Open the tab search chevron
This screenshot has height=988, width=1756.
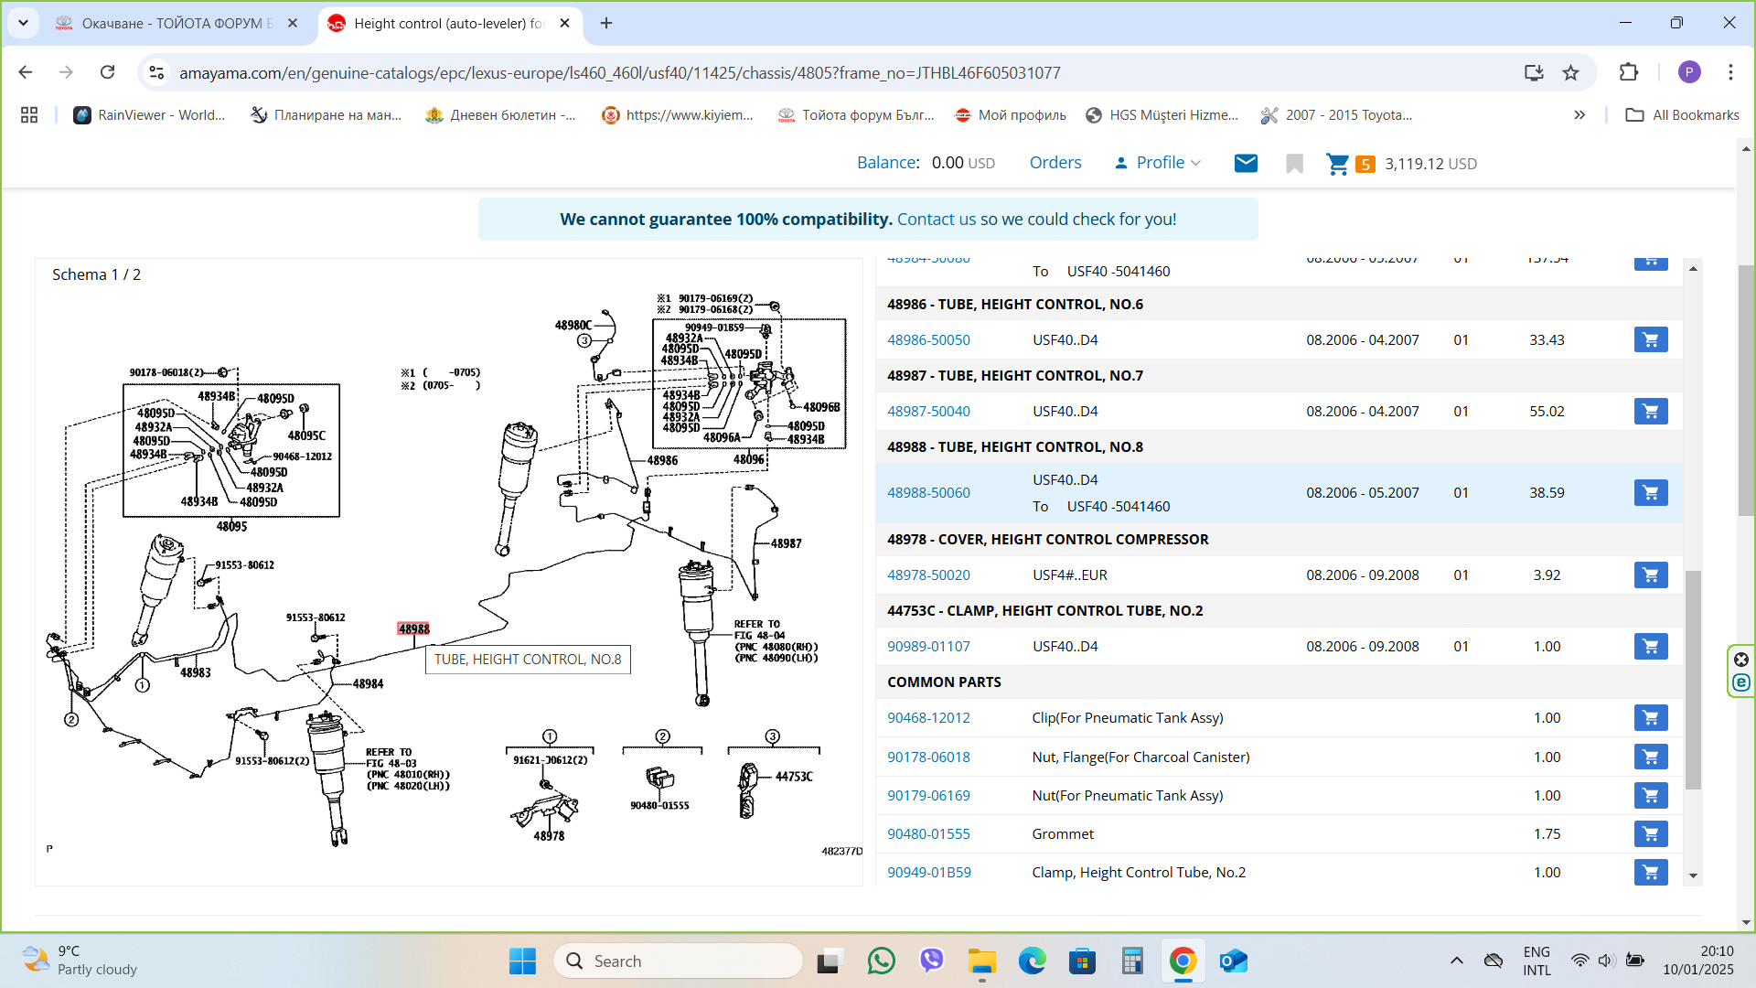pyautogui.click(x=23, y=23)
